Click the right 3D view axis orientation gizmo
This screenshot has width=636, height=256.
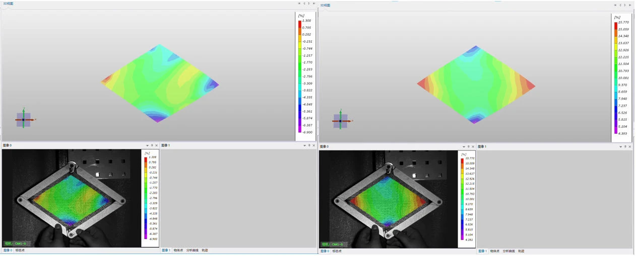click(340, 121)
